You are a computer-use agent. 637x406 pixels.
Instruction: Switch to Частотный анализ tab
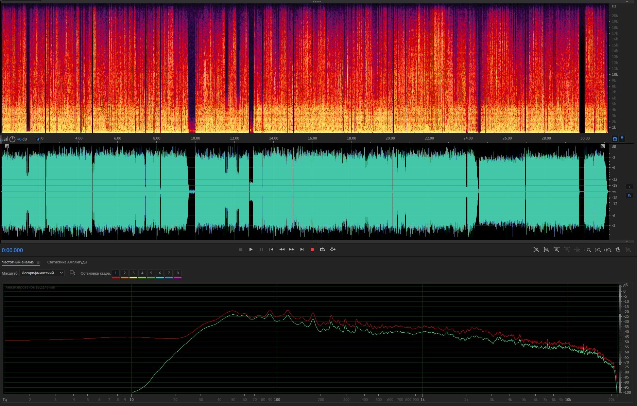click(18, 262)
